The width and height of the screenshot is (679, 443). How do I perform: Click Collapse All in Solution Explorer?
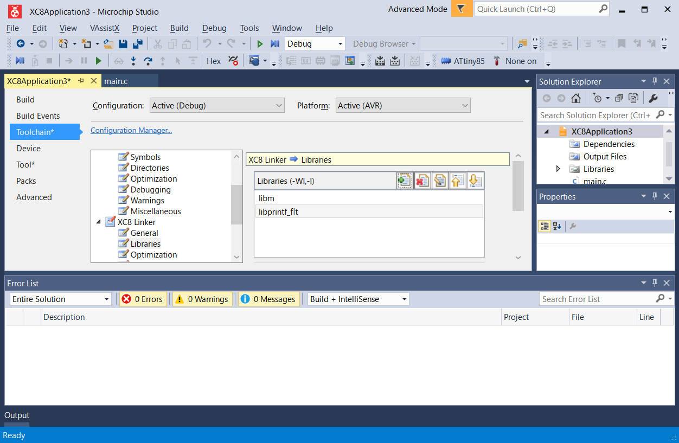tap(619, 98)
